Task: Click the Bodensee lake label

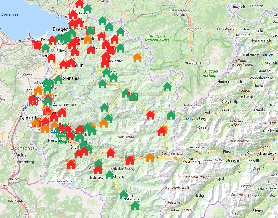Action: coord(9,14)
